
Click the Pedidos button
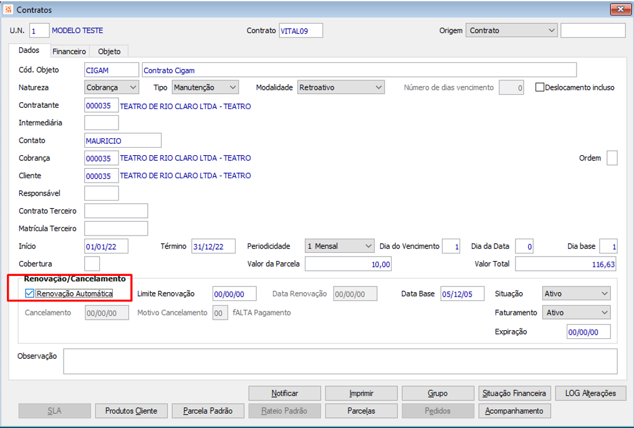438,411
